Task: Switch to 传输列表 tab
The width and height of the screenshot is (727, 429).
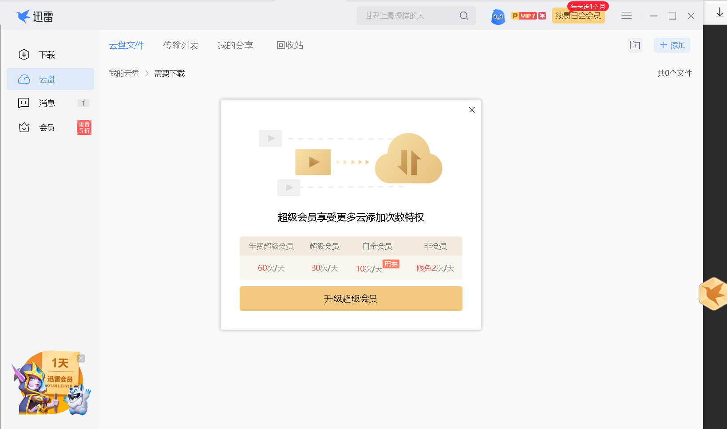Action: (181, 45)
